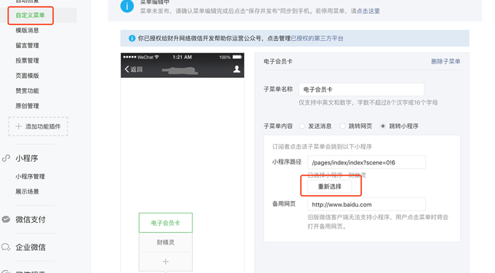Click the 小程序 link icon in sidebar
Viewport: 495px width, 273px height.
pos(6,158)
